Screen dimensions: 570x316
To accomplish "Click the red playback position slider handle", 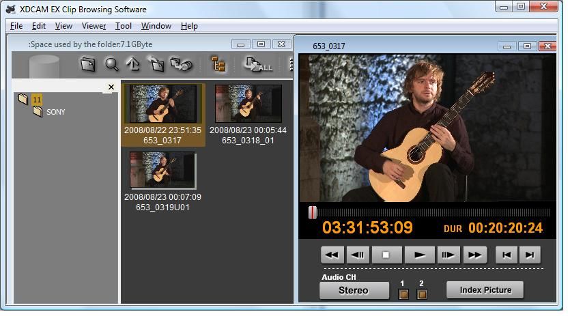I will tap(312, 212).
